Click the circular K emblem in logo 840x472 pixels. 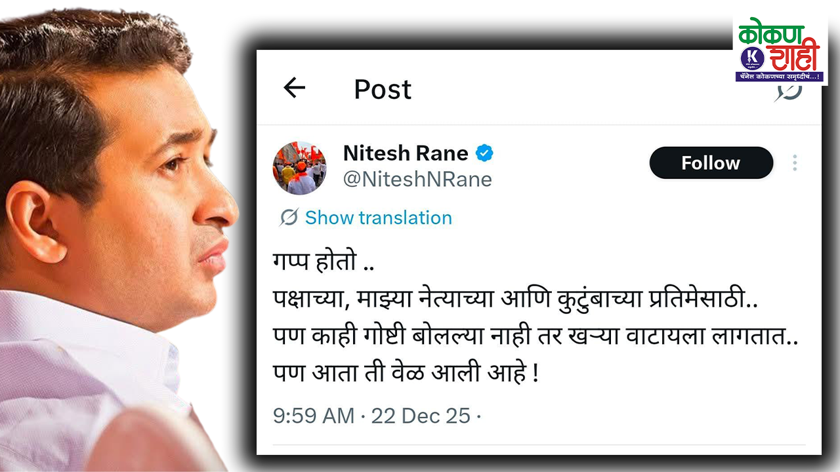coord(752,58)
